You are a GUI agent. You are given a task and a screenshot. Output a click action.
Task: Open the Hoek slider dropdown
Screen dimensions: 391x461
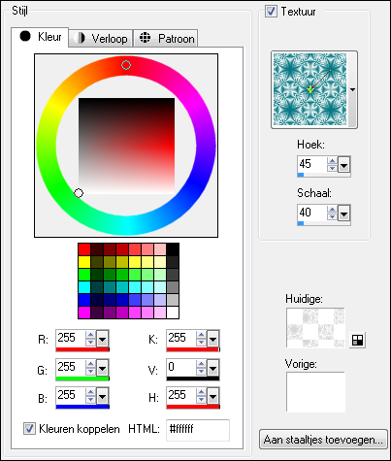(344, 165)
